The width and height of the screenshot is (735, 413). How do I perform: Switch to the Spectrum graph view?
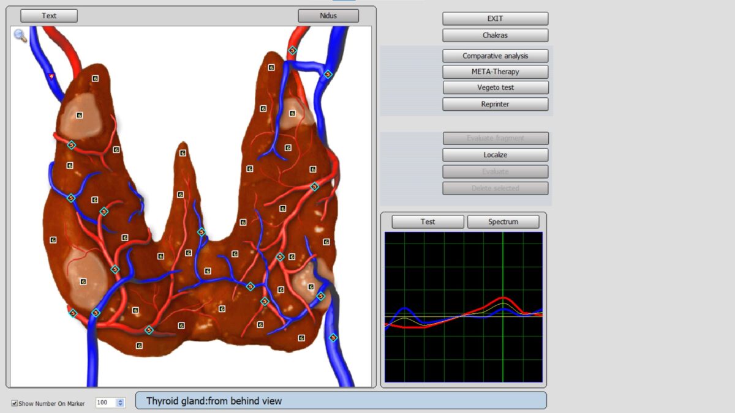pyautogui.click(x=503, y=221)
